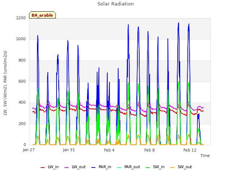Click the Jan 31 x-axis label
Screen dimensions: 232x174
(x=69, y=150)
